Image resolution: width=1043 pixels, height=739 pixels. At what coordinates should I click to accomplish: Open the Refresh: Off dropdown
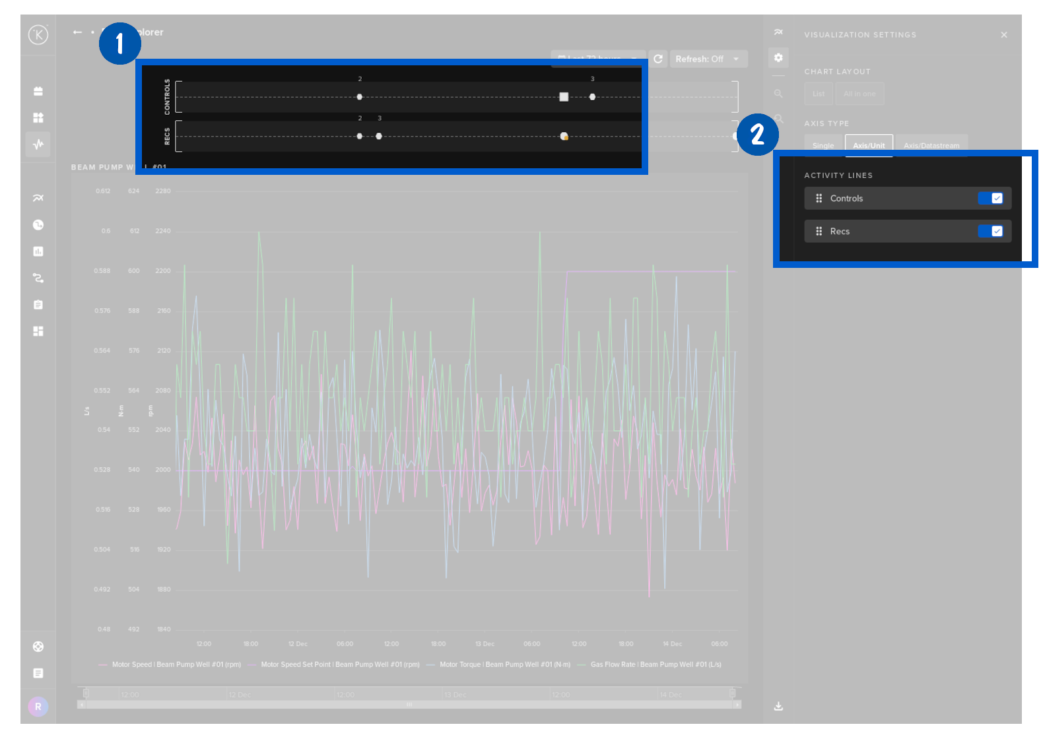click(708, 59)
